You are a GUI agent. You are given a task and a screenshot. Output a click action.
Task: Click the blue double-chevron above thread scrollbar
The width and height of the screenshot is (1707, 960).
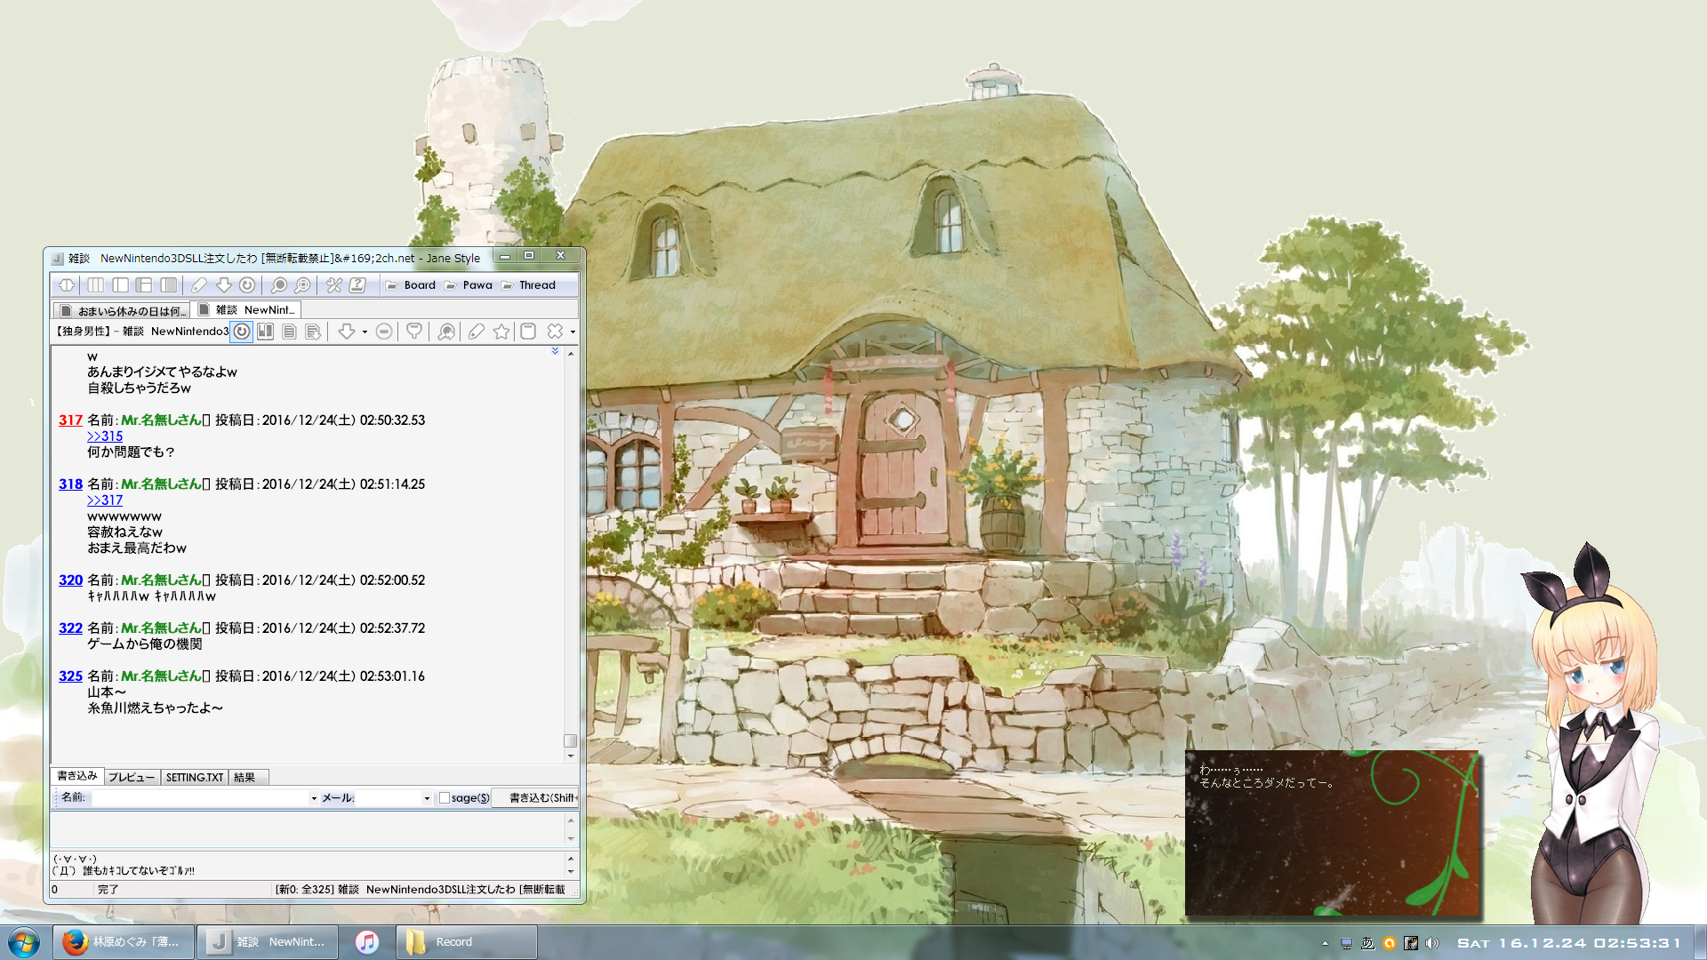click(x=555, y=351)
